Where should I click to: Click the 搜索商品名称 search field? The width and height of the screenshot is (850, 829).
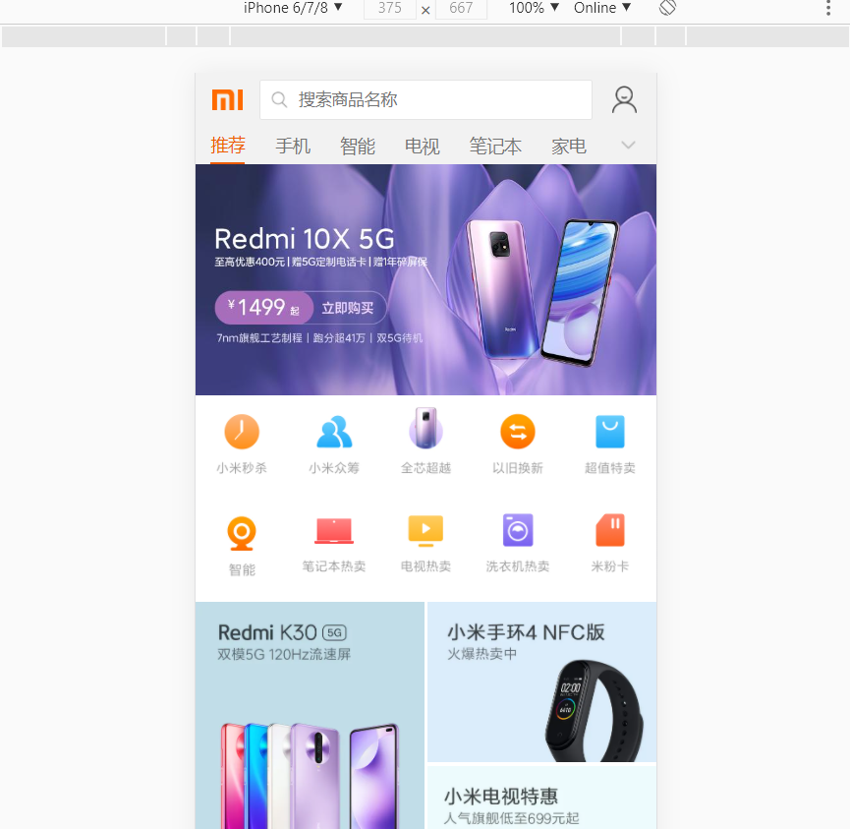pos(425,100)
